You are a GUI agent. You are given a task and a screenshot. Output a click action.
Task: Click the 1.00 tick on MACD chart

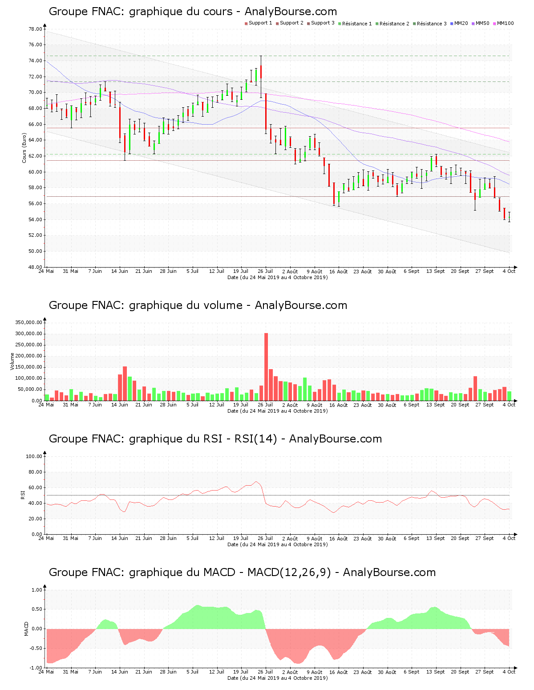37,590
